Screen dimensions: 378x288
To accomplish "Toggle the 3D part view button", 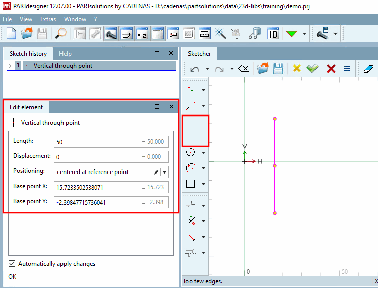I will [x=127, y=33].
